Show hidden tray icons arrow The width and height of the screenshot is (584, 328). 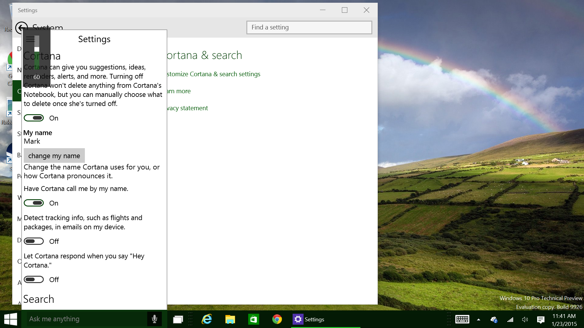(x=478, y=319)
